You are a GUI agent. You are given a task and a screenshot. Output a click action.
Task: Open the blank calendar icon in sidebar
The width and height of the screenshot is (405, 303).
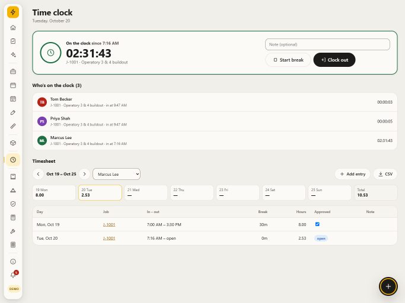pos(13,85)
